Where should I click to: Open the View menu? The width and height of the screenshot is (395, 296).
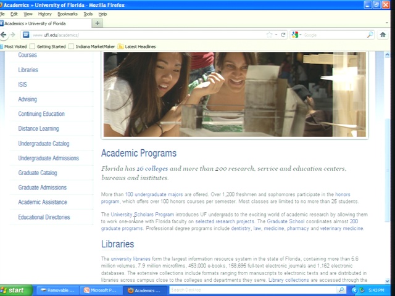pos(28,14)
